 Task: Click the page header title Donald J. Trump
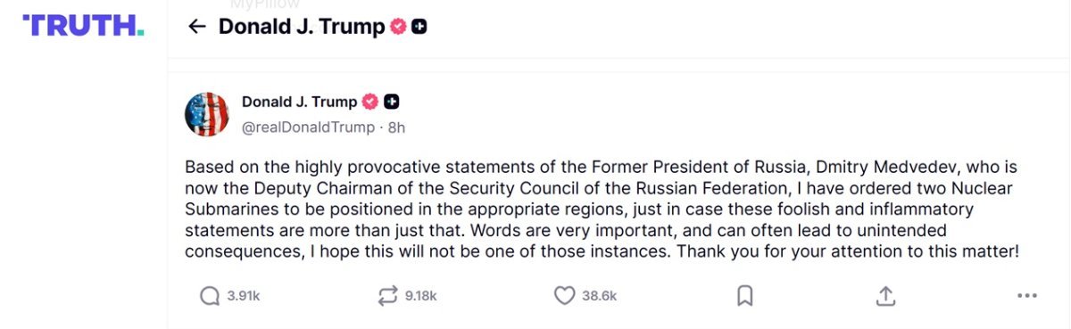click(x=302, y=27)
